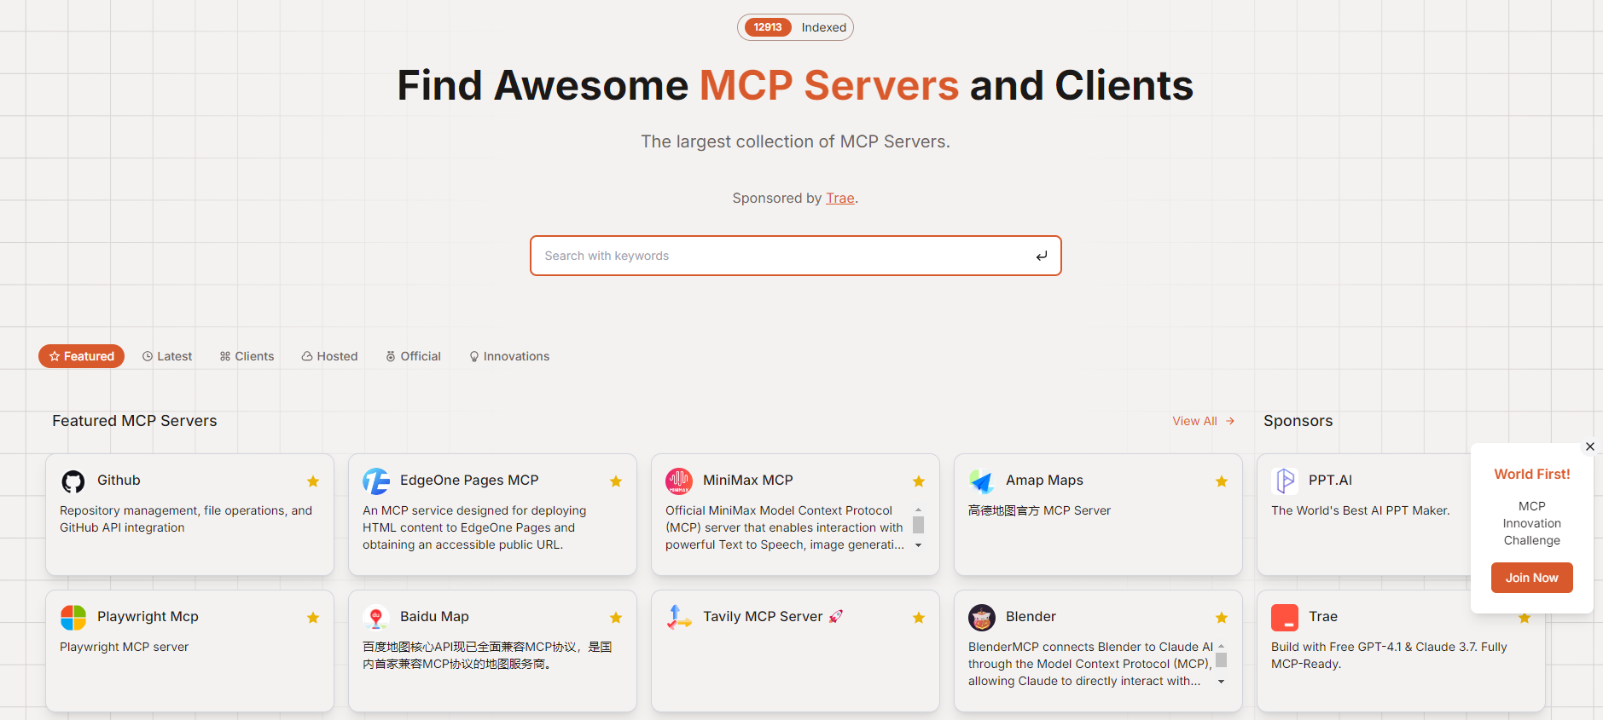Click the Amap Maps card description
The image size is (1603, 720).
(x=1039, y=510)
